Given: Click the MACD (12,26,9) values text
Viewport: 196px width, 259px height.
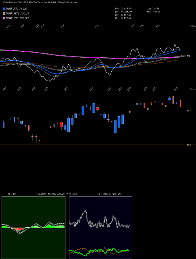Looking at the screenshot, I should (x=53, y=194).
